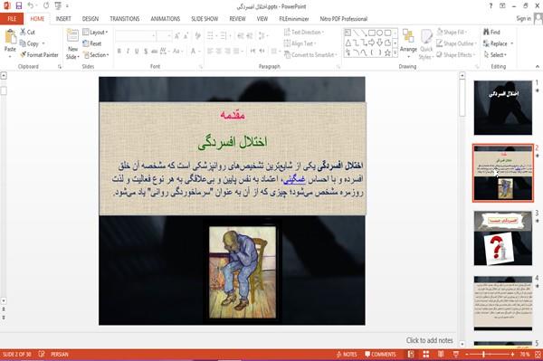Toggle Bold formatting in Font group
Viewport: 543px width, 361px height.
(119, 52)
